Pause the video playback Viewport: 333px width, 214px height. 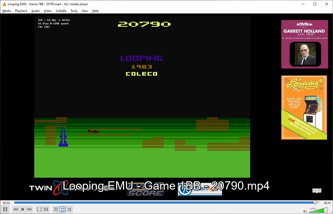point(5,209)
